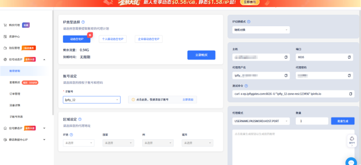Viewport: 361px width, 165px height.
Task: Open the IP池 dropdown
Action: click(79, 143)
